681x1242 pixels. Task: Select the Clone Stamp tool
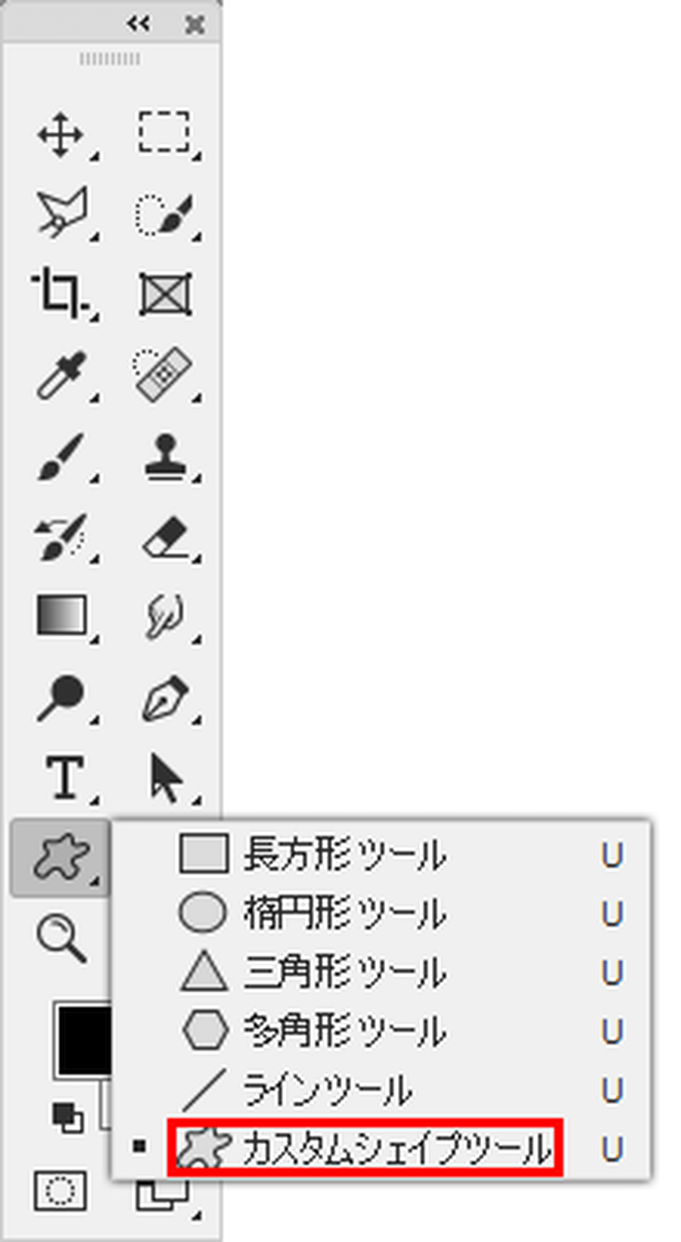click(x=163, y=456)
